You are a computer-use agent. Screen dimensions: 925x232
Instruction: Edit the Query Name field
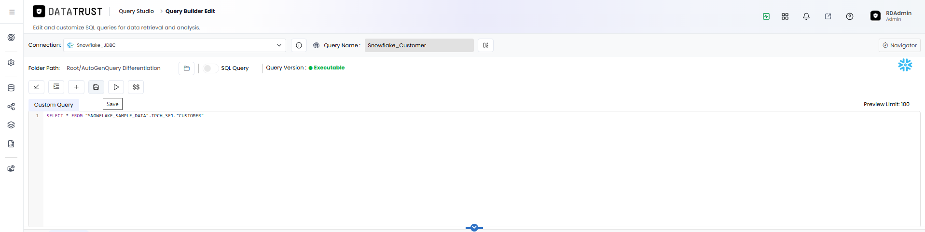coord(419,45)
